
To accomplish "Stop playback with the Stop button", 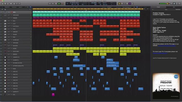I will (56, 4).
